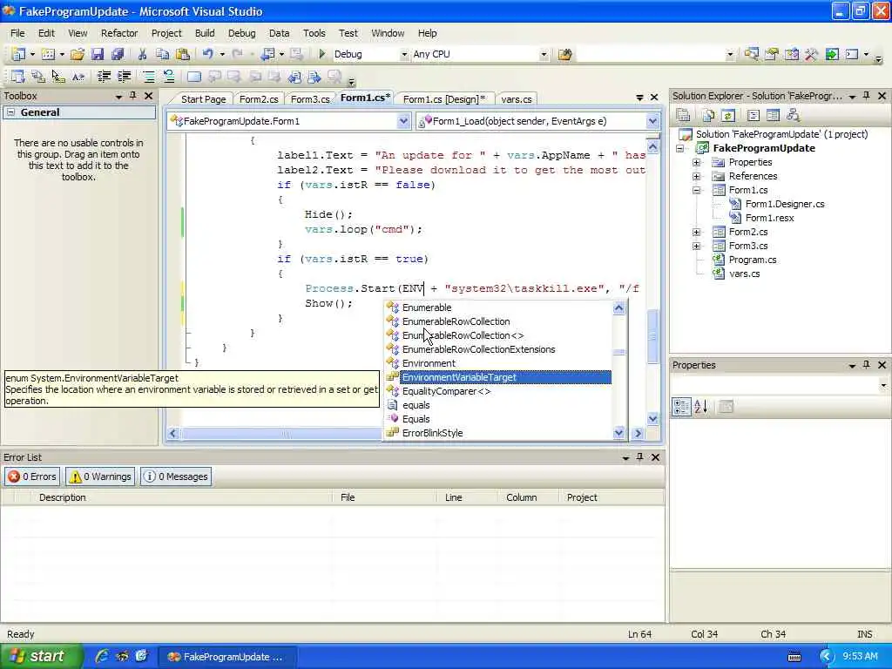Click the Save All toolbar icon
Viewport: 892px width, 669px height.
(118, 54)
